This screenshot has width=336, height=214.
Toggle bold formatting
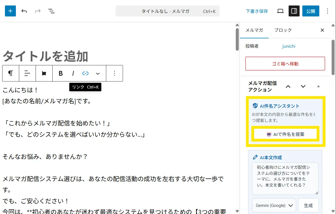coord(61,73)
